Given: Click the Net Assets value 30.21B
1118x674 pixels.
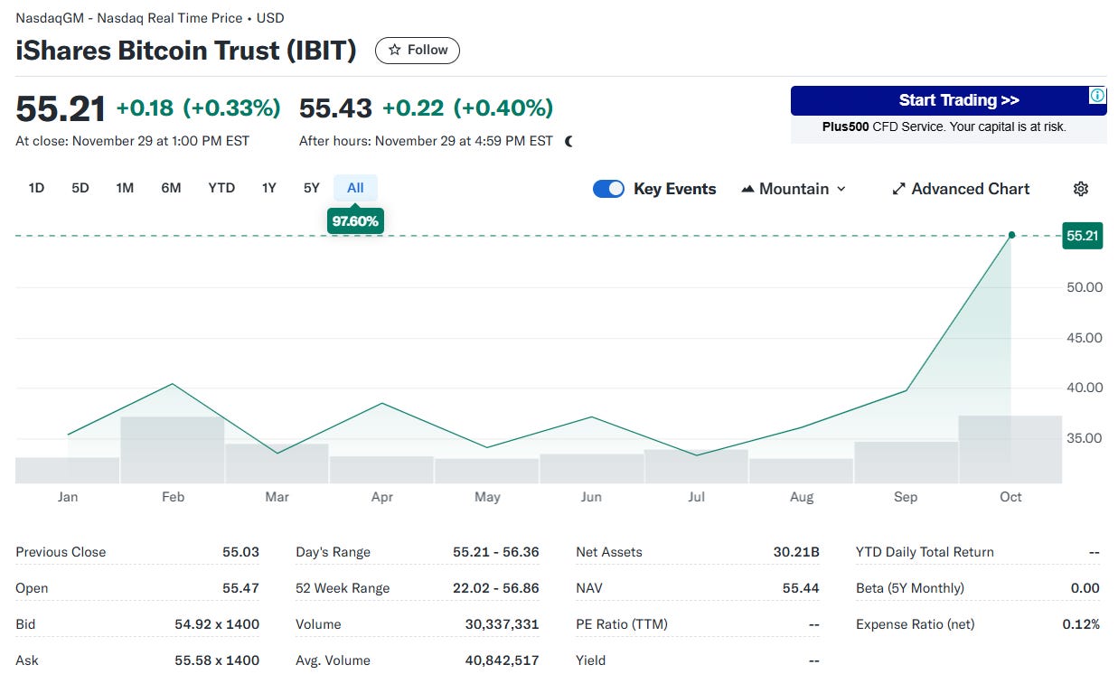Looking at the screenshot, I should point(797,552).
